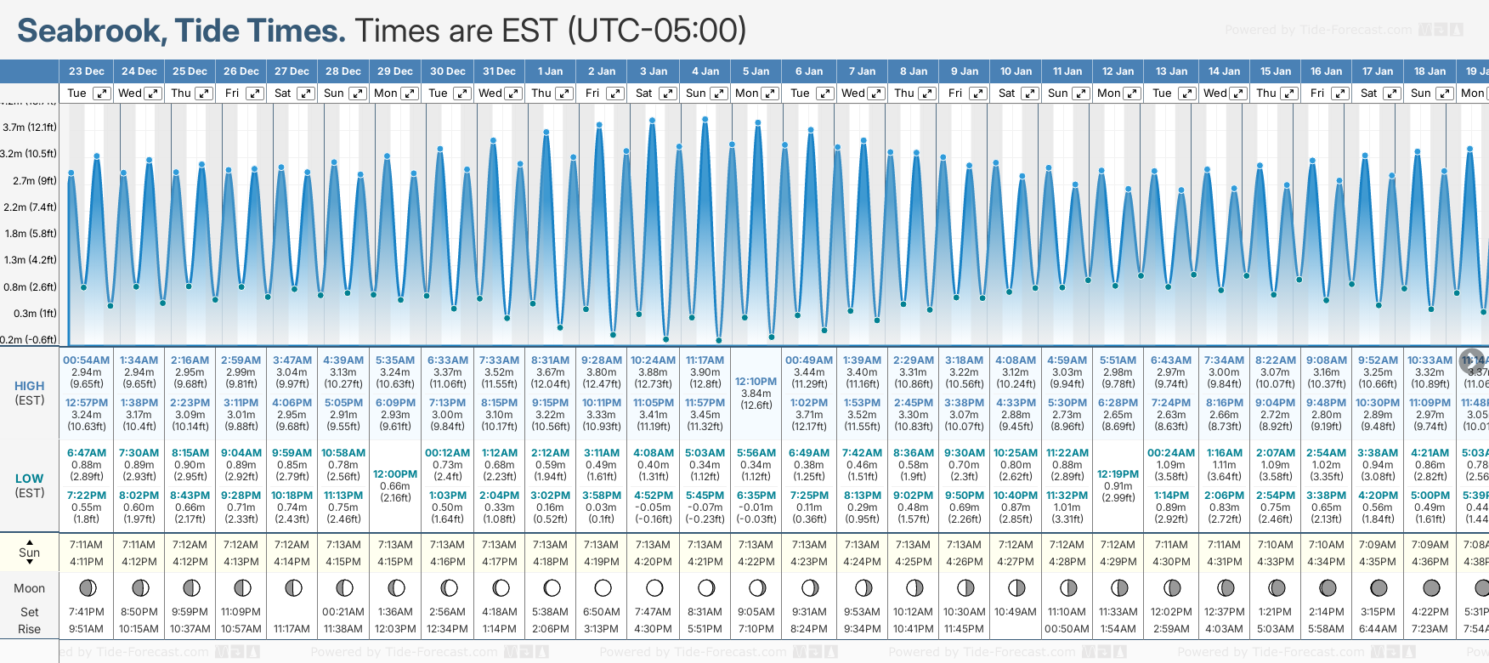Viewport: 1489px width, 663px height.
Task: Click expand icon for Wed 24 Dec
Action: coord(153,93)
